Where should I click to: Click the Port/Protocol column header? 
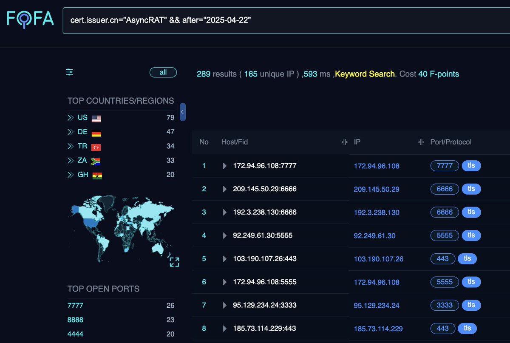click(451, 142)
